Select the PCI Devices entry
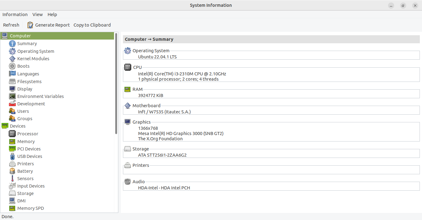This screenshot has height=220, width=422. [x=29, y=149]
